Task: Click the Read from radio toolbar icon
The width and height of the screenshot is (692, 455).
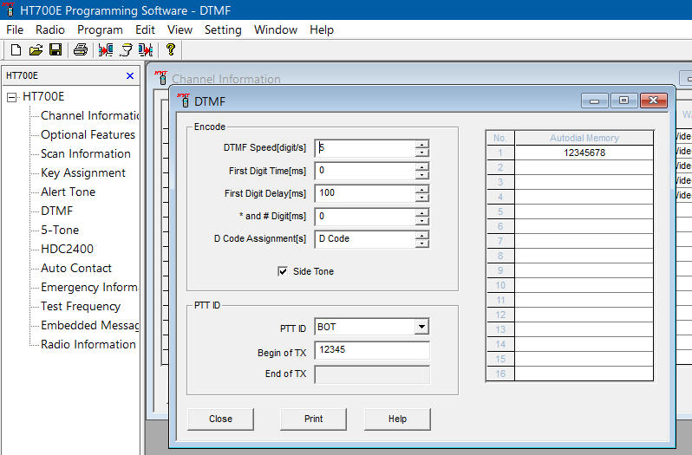Action: click(x=106, y=50)
